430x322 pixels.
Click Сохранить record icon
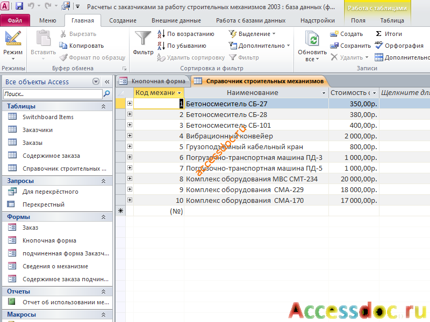click(334, 46)
